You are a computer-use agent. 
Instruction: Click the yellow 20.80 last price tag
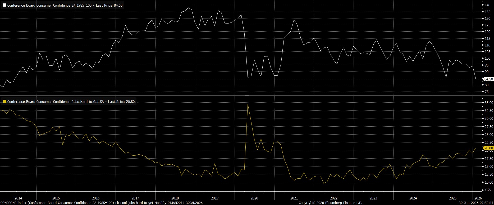488,148
